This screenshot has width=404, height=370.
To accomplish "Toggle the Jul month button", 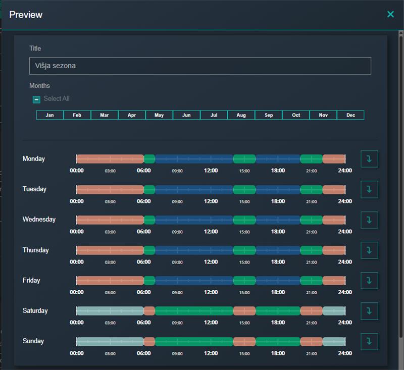I will (x=214, y=115).
